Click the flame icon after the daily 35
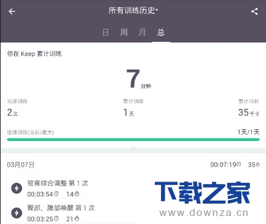 pyautogui.click(x=258, y=164)
